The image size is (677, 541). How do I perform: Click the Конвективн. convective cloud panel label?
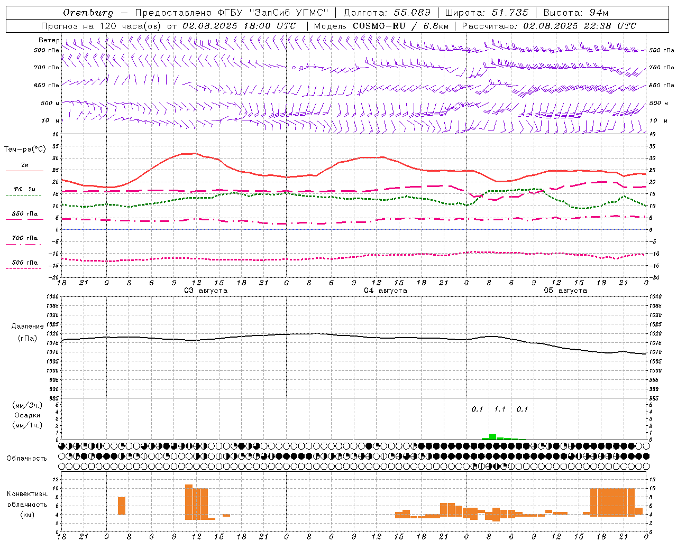coord(27,494)
